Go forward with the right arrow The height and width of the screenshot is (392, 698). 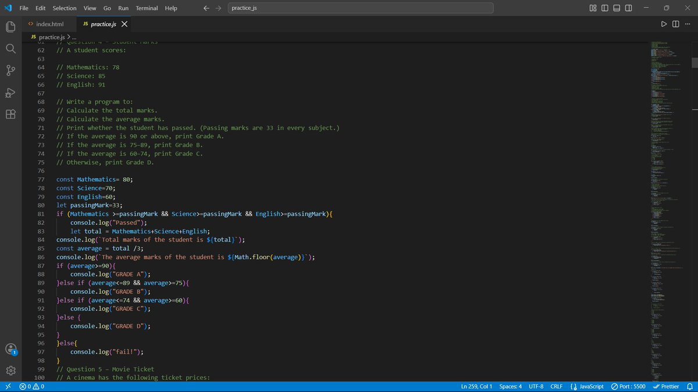click(218, 8)
